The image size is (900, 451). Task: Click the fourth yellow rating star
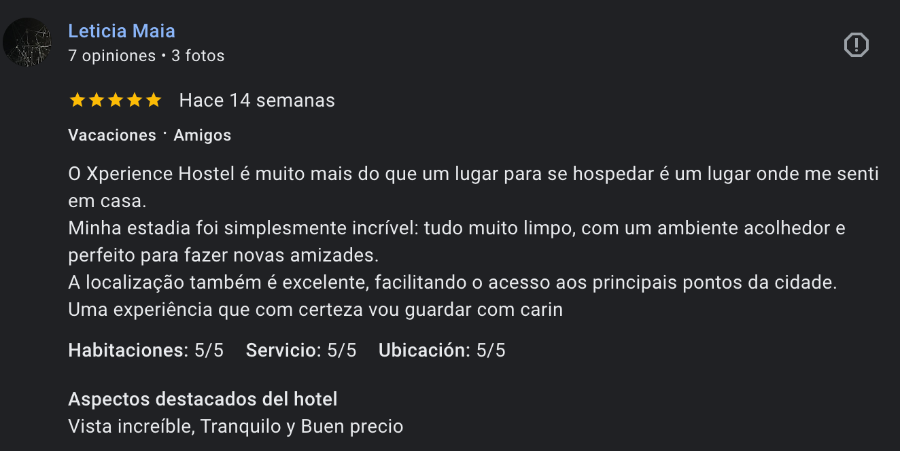click(135, 101)
